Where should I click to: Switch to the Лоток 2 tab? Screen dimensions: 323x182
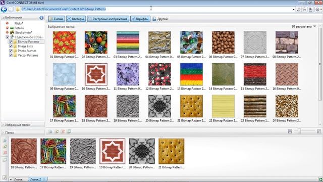point(36,179)
